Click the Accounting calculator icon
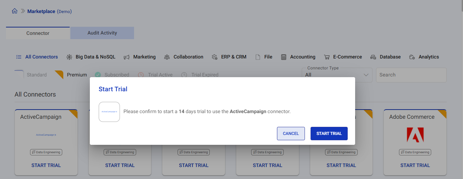This screenshot has height=179, width=463. (x=284, y=57)
